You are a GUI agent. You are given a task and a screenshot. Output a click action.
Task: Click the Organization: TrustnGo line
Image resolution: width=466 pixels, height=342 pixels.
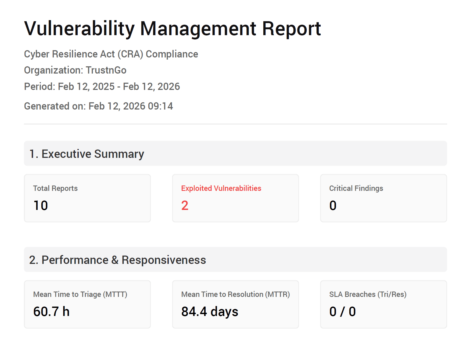pos(75,70)
